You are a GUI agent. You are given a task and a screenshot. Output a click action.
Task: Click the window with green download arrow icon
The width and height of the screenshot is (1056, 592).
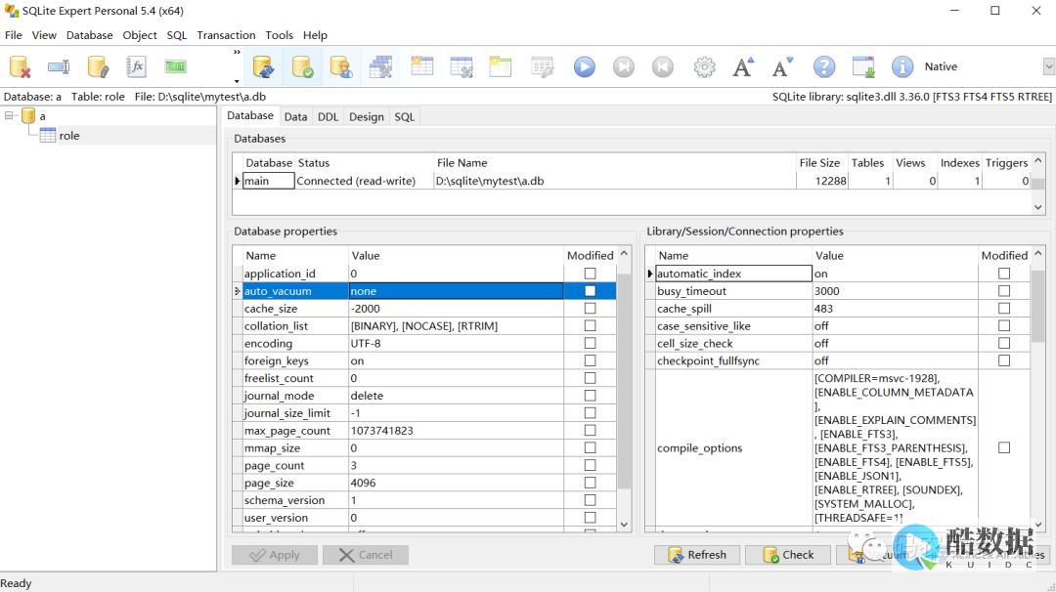(863, 66)
